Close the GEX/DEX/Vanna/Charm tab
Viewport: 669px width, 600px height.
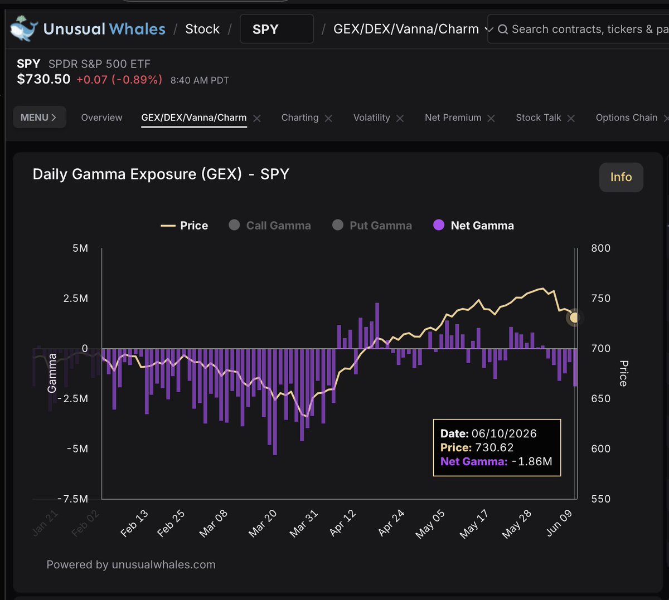(x=257, y=118)
